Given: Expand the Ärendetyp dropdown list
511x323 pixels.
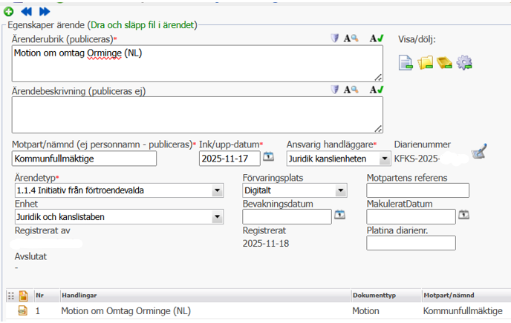Looking at the screenshot, I should click(217, 191).
